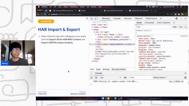The width and height of the screenshot is (189, 106).
Task: Click the body breadcrumb
Action: [x=98, y=69]
